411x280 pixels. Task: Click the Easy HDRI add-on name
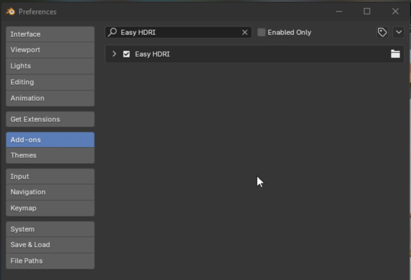(152, 54)
